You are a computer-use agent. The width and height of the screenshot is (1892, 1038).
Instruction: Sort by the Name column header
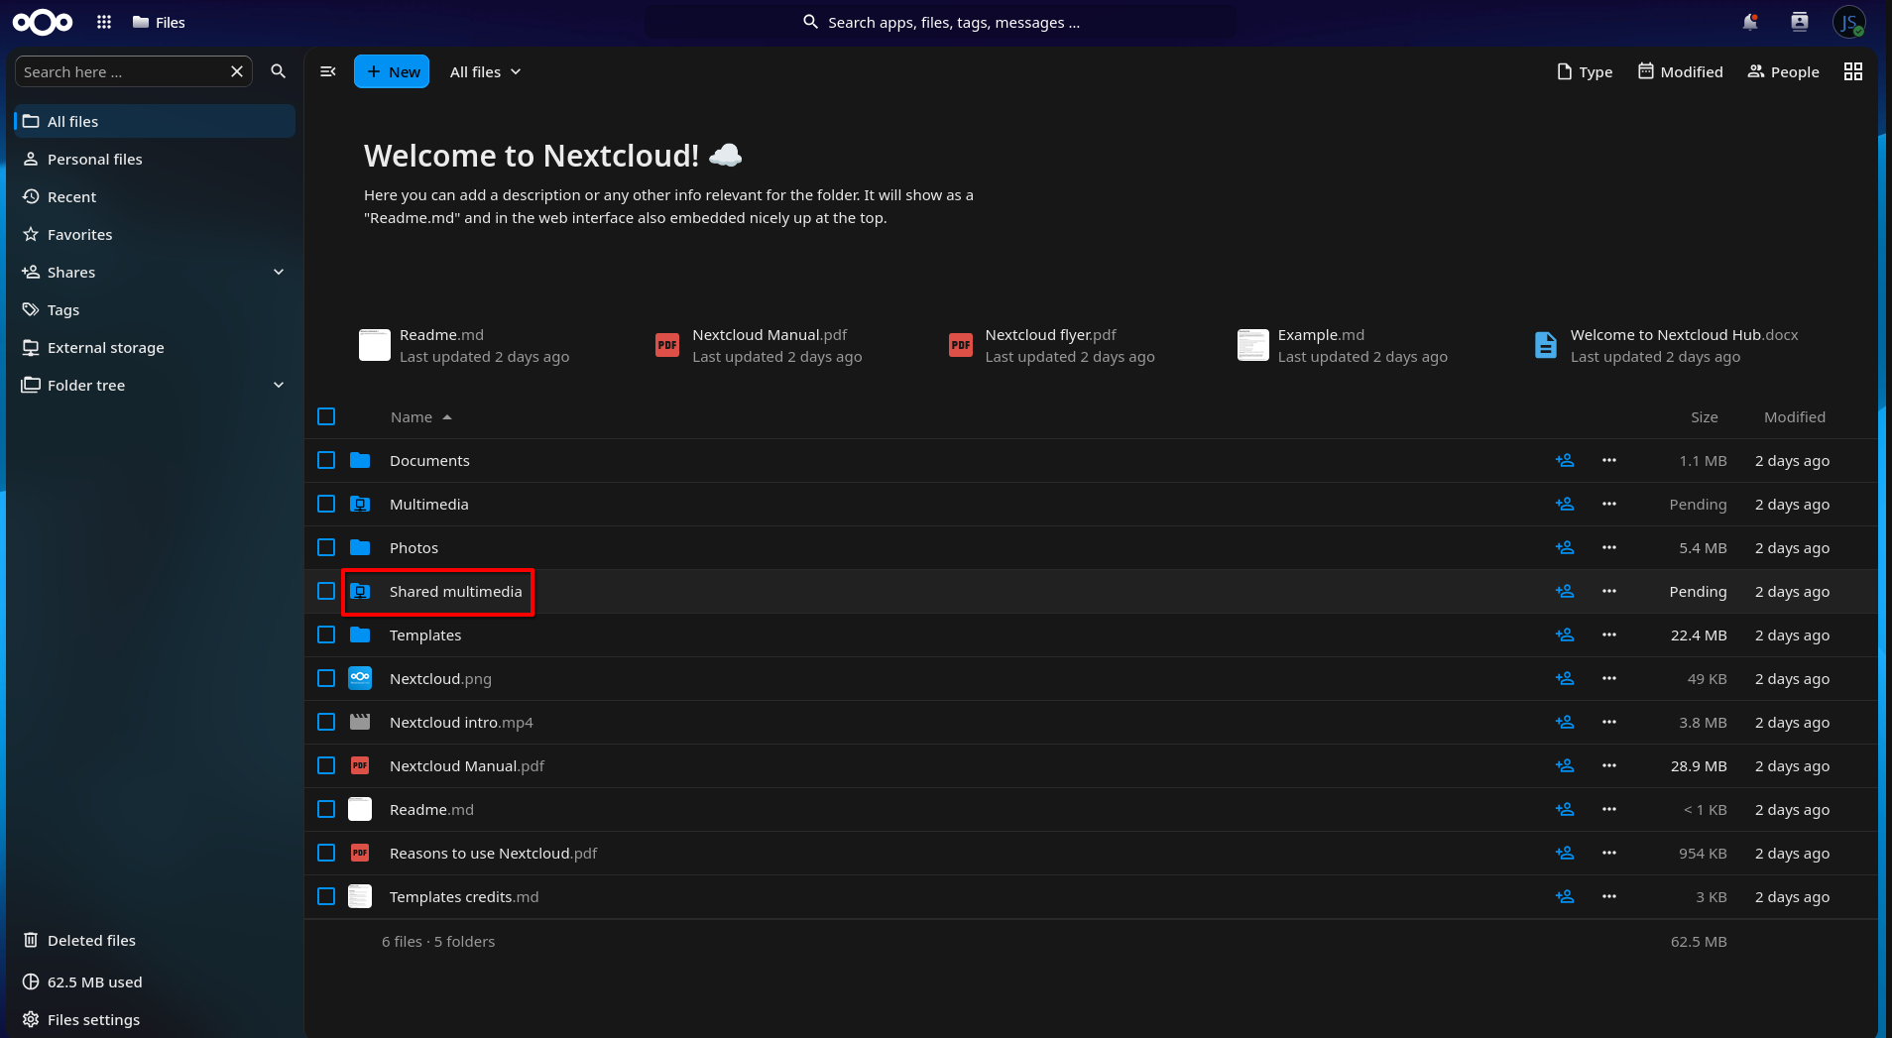coord(420,417)
